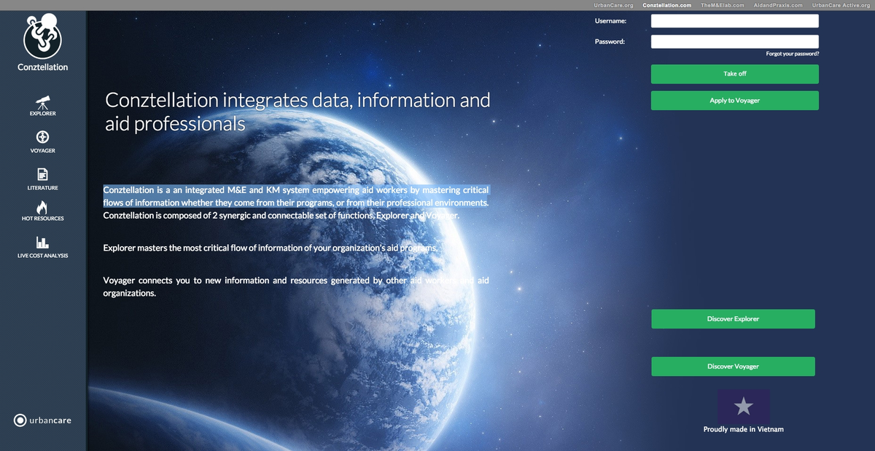Click the paragraph starting 'Explorer masters the most critical'
Viewport: 875px width, 451px height.
(x=271, y=248)
